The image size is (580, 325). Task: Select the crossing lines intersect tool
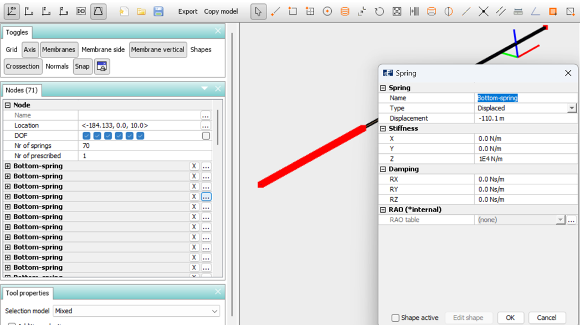pos(484,12)
